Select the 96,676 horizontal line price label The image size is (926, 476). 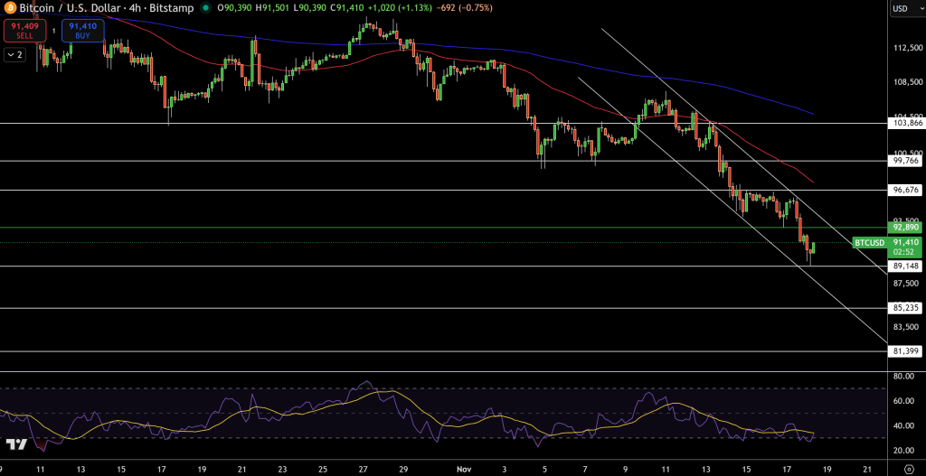(x=905, y=190)
